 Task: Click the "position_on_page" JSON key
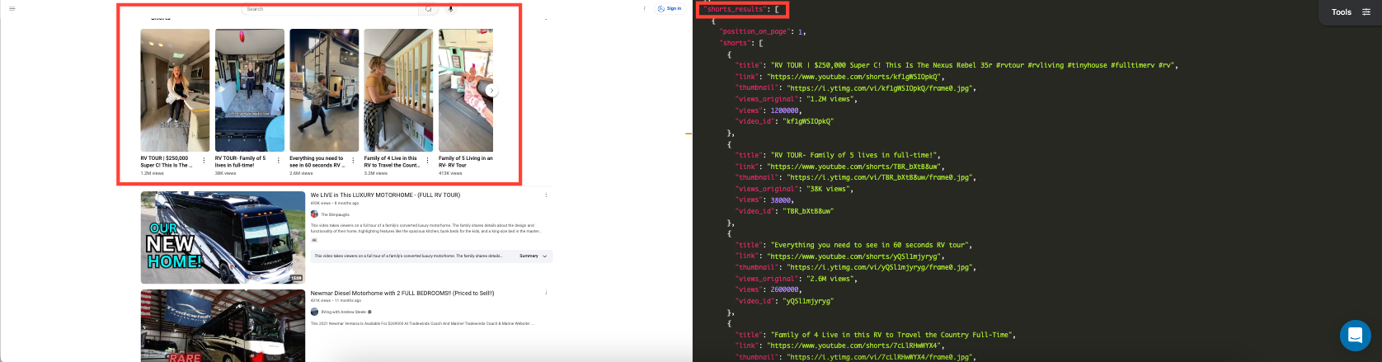point(755,31)
